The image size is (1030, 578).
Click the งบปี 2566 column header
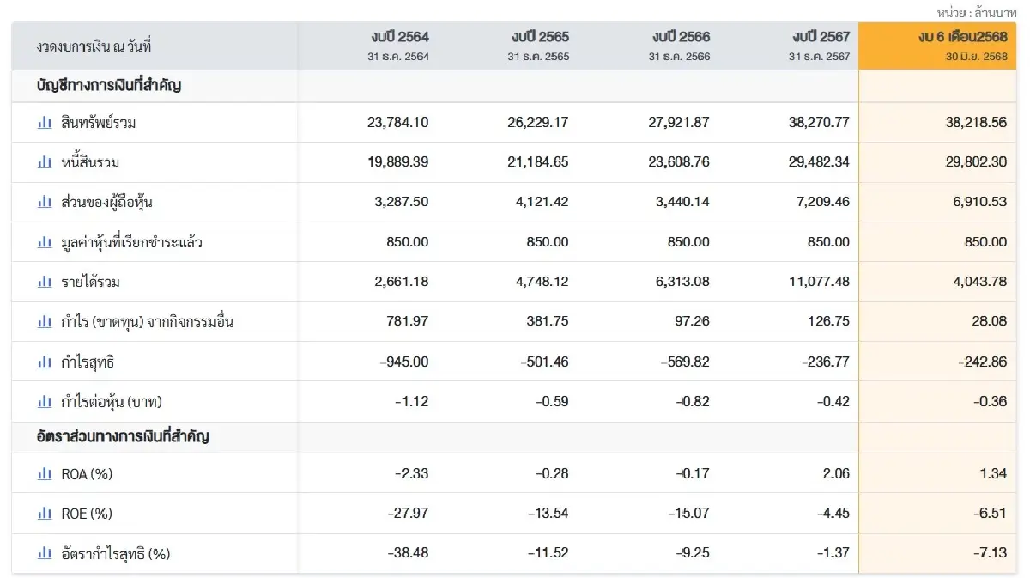[x=680, y=37]
